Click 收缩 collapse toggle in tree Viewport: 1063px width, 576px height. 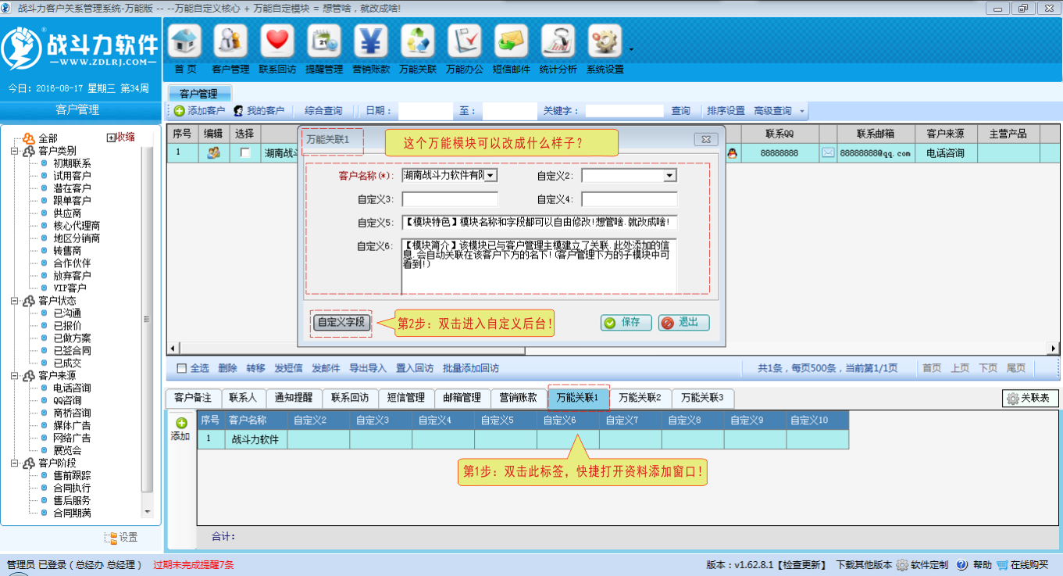tap(120, 138)
